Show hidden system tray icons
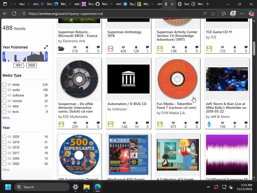This screenshot has width=257, height=193. click(208, 187)
